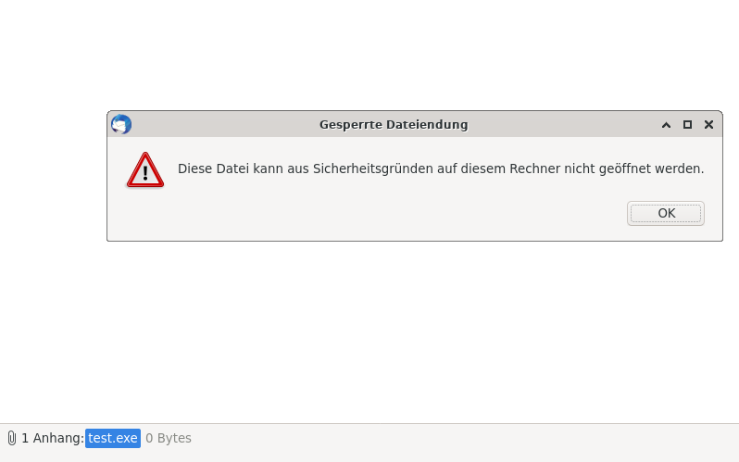Click title bar space right of dialog title
Image resolution: width=739 pixels, height=462 pixels.
(x=563, y=124)
